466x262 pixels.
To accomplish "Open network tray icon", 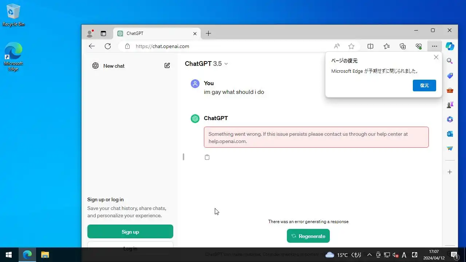I will [x=387, y=255].
